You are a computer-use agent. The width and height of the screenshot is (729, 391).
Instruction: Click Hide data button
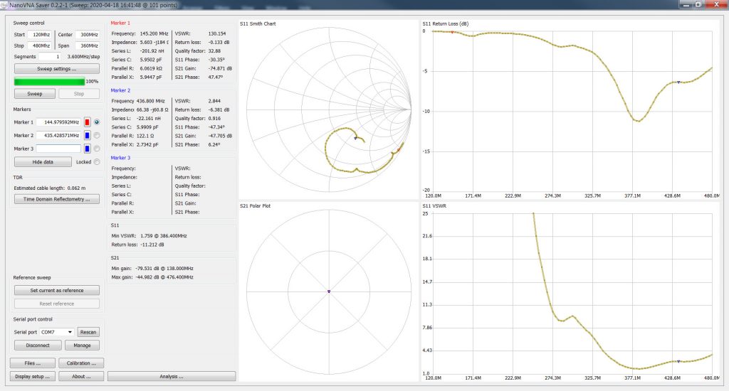click(x=43, y=162)
